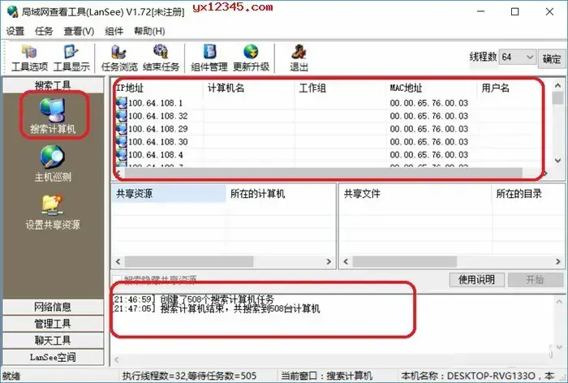Image resolution: width=568 pixels, height=383 pixels.
Task: Click the computer list horizontal scrollbar
Action: pyautogui.click(x=323, y=173)
